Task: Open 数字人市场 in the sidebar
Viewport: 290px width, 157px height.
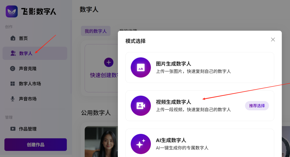Action: [35, 84]
